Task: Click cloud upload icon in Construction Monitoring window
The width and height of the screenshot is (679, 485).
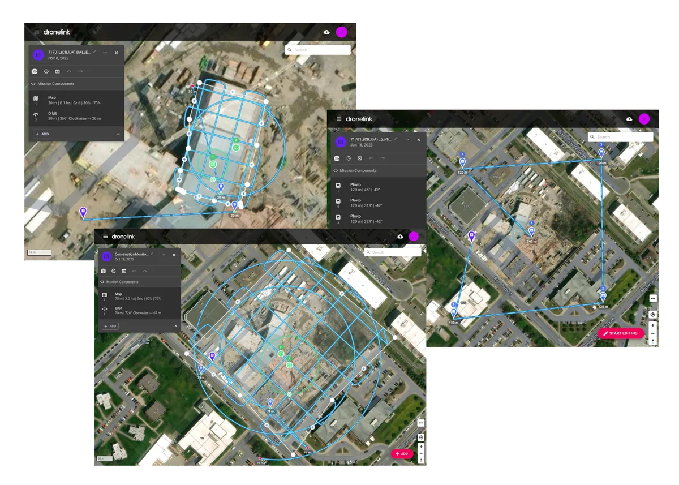Action: click(400, 237)
